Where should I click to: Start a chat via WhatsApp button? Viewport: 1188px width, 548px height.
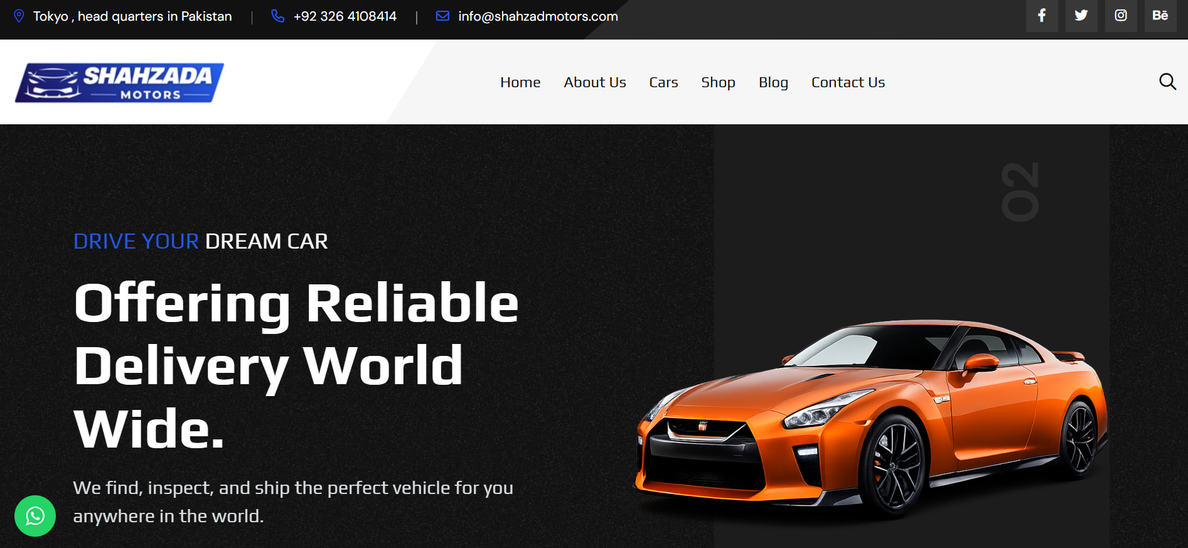point(35,516)
